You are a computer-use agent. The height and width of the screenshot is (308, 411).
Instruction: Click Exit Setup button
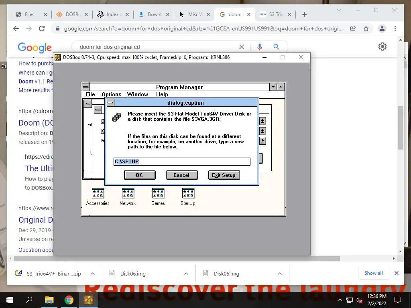224,175
